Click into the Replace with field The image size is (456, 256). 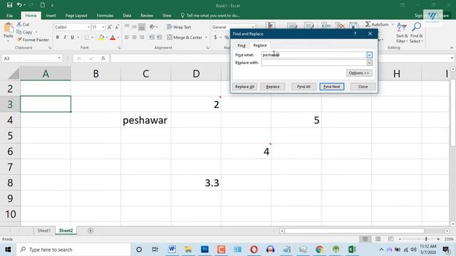pos(313,63)
